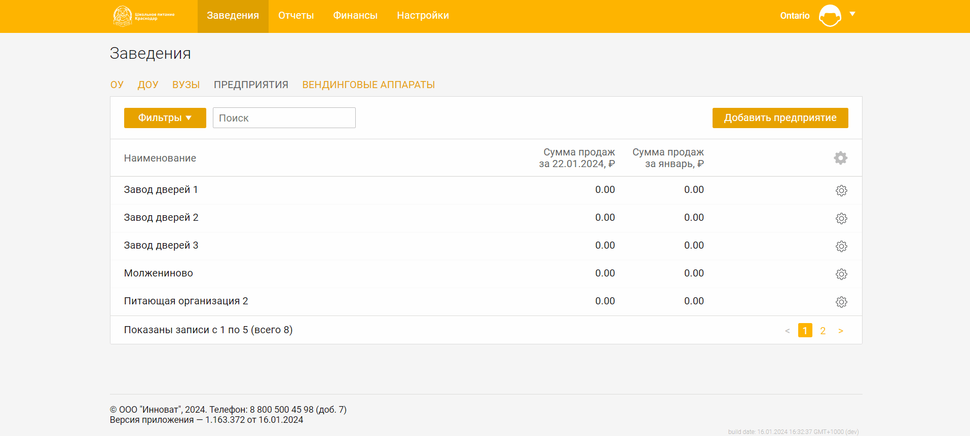Click Добавить предприятие button
The image size is (970, 436).
tap(780, 118)
